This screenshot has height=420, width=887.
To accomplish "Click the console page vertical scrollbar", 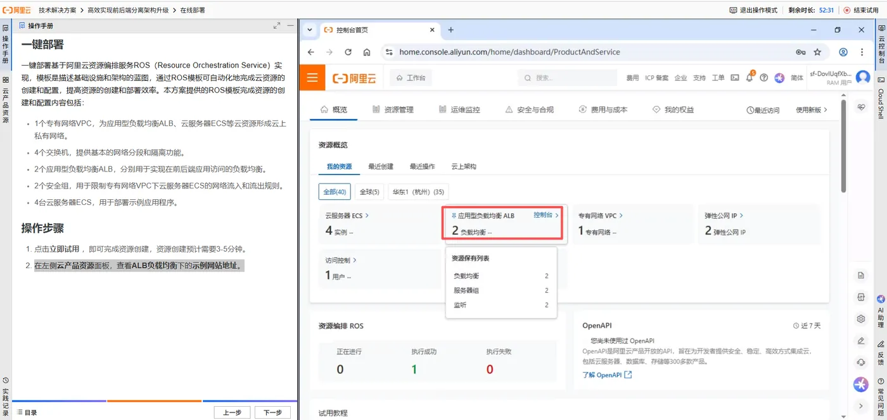I will pyautogui.click(x=843, y=145).
